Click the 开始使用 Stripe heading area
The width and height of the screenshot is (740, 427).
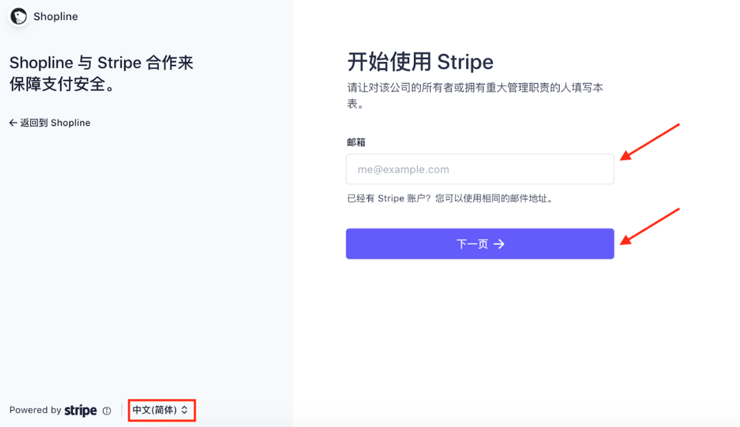coord(420,61)
